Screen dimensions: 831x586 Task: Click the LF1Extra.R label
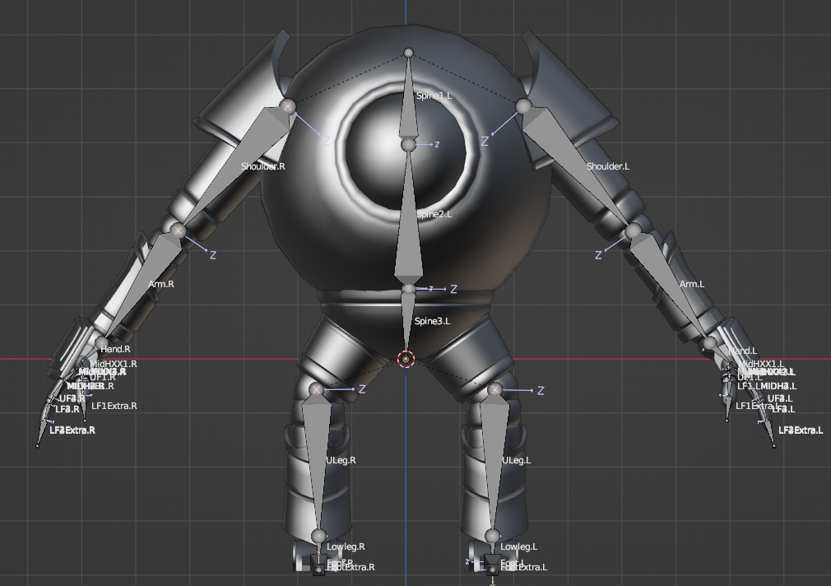114,406
